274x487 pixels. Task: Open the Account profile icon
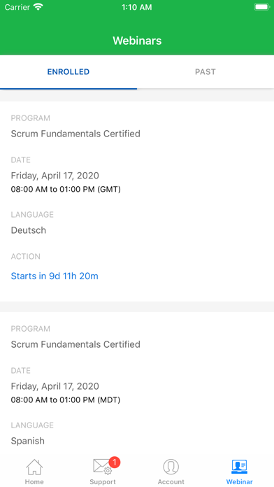171,467
